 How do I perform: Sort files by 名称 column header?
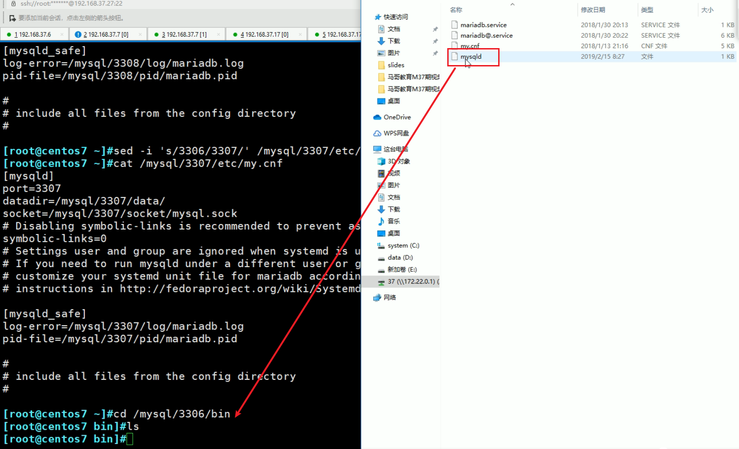456,10
